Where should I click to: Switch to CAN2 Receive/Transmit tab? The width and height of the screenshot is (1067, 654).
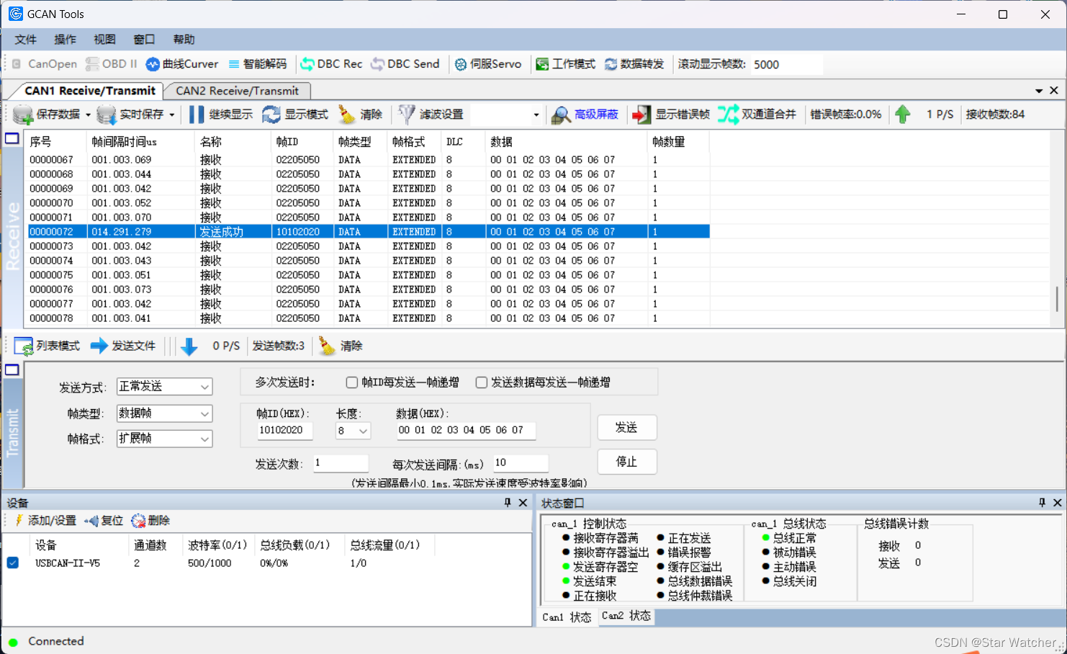coord(237,91)
